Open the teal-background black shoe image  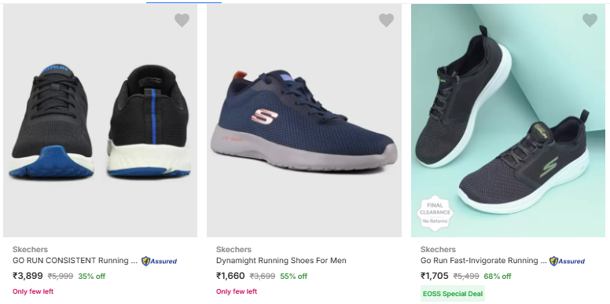click(x=508, y=120)
